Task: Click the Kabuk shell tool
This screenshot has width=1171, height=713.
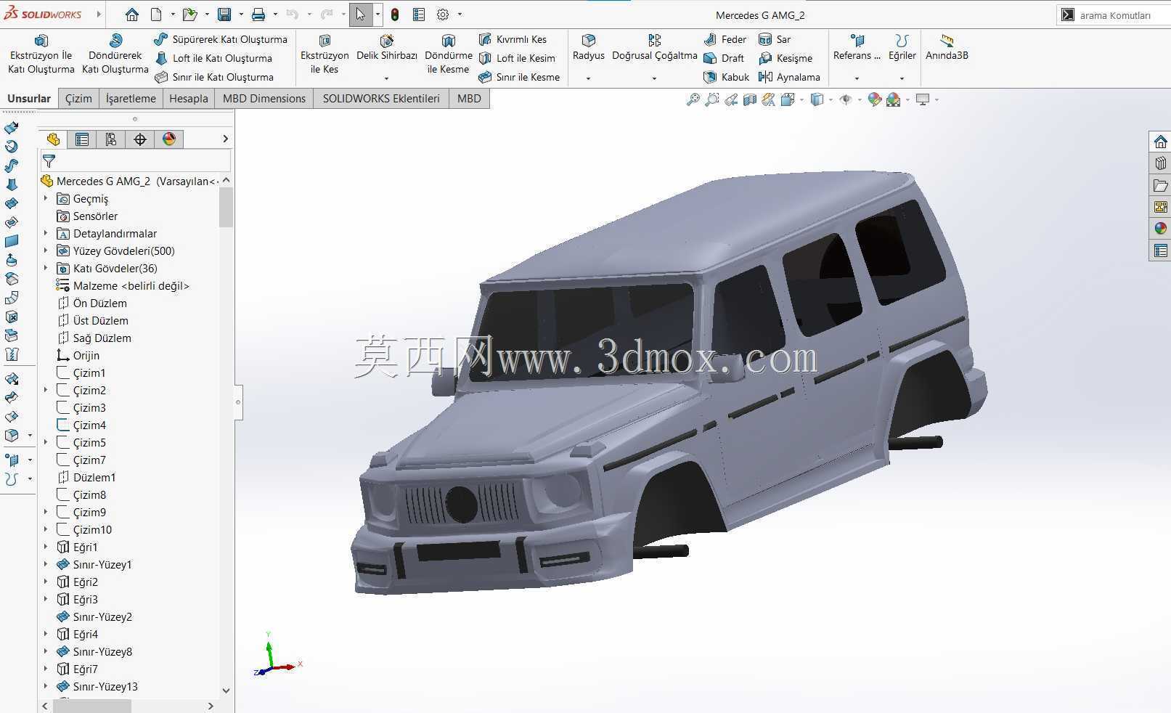Action: (726, 77)
